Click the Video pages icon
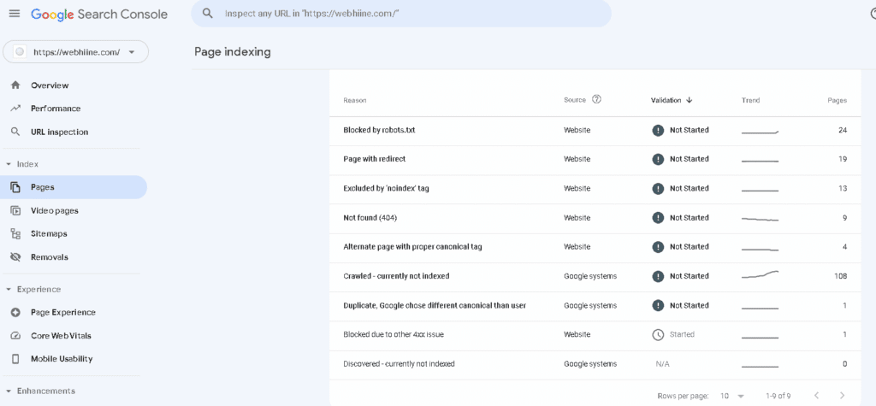The height and width of the screenshot is (406, 876). pyautogui.click(x=15, y=210)
